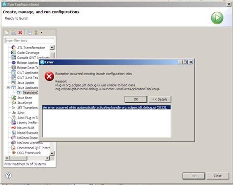Select Java Bean icon
The height and width of the screenshot is (185, 233).
14,98
